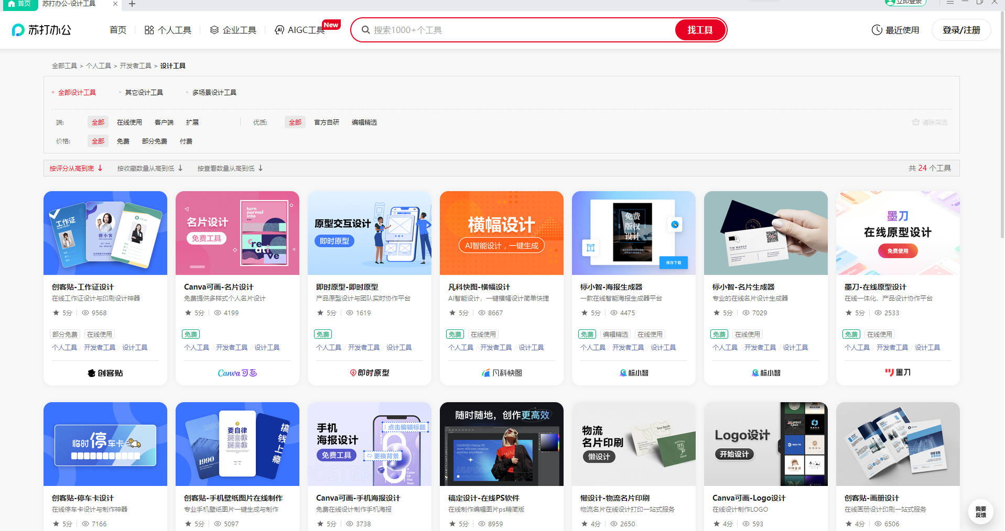Sort by 按评分从高到底

76,168
